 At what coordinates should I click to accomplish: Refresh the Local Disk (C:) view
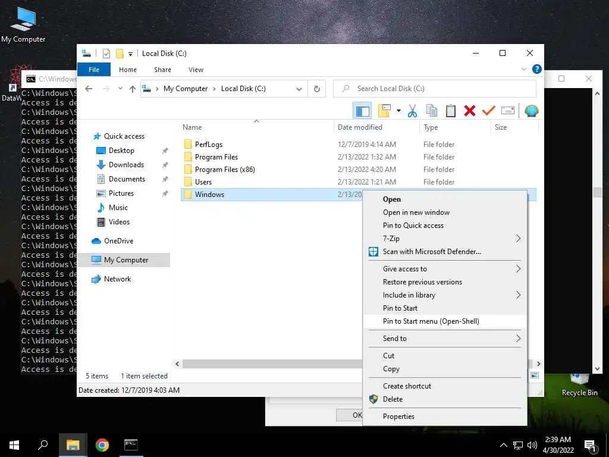click(x=317, y=89)
